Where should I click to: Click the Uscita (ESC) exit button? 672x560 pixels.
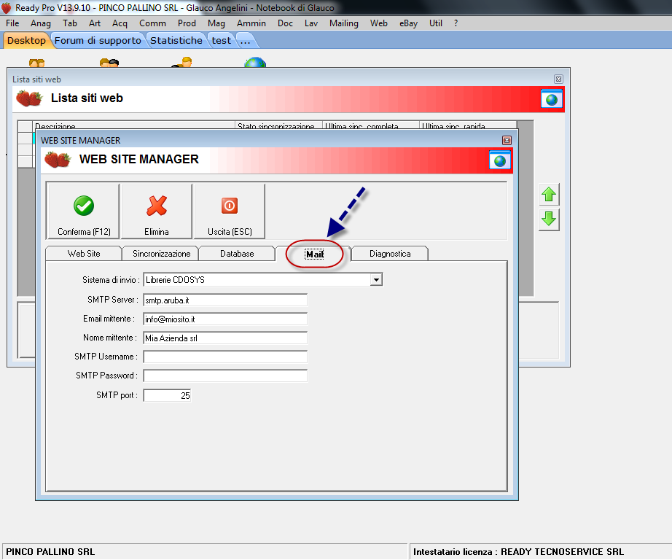(x=230, y=211)
